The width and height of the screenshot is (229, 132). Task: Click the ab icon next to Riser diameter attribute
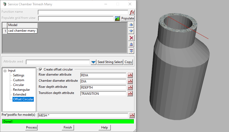pos(130,75)
